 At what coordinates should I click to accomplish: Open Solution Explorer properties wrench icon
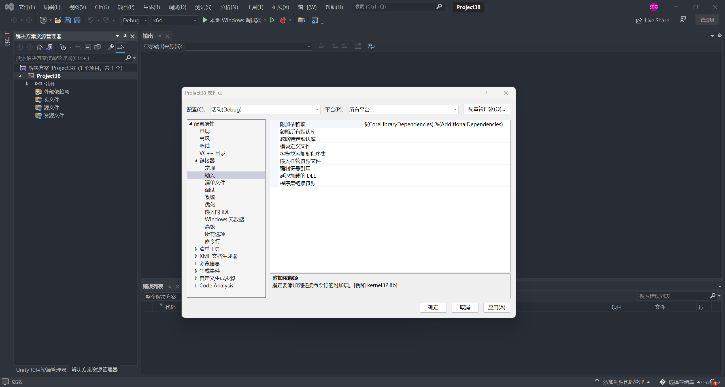tap(110, 47)
